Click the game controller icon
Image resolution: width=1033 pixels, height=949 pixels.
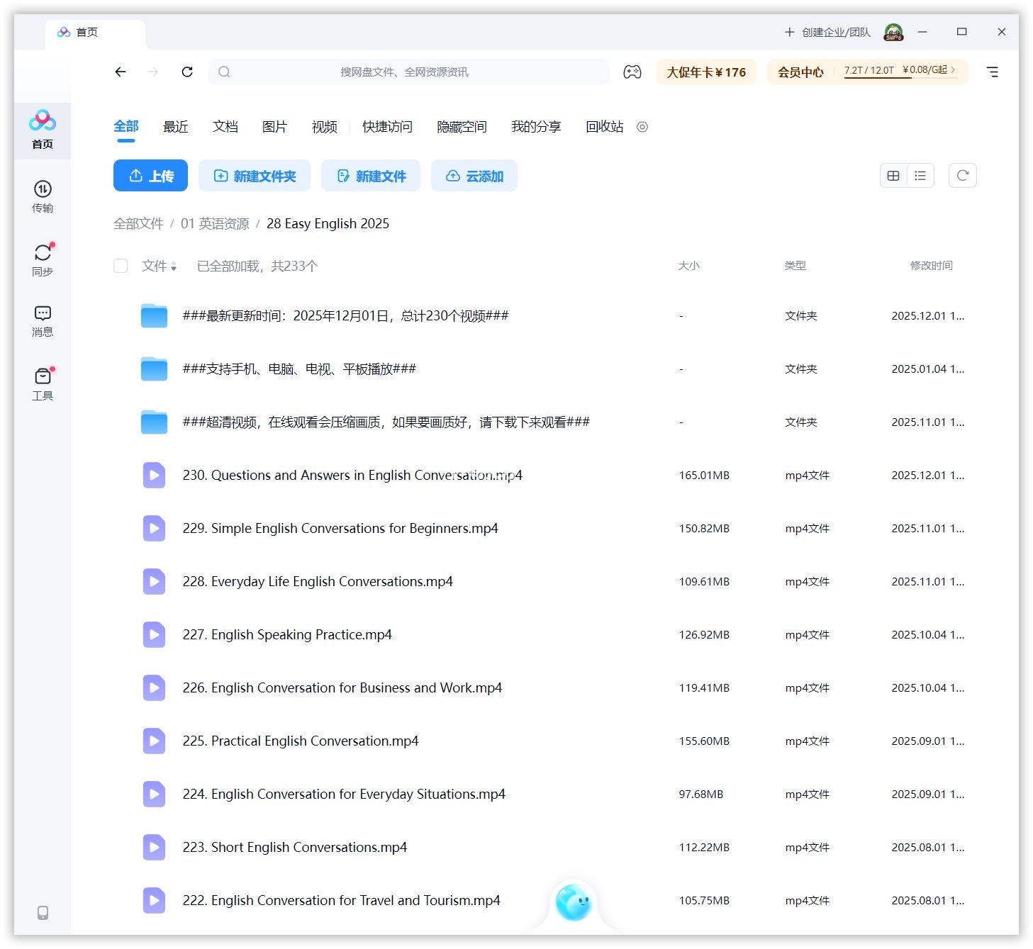pos(632,72)
